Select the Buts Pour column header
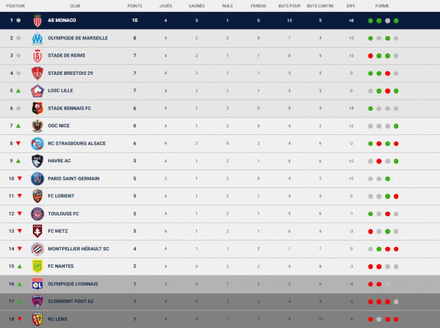The height and width of the screenshot is (328, 440). [289, 5]
